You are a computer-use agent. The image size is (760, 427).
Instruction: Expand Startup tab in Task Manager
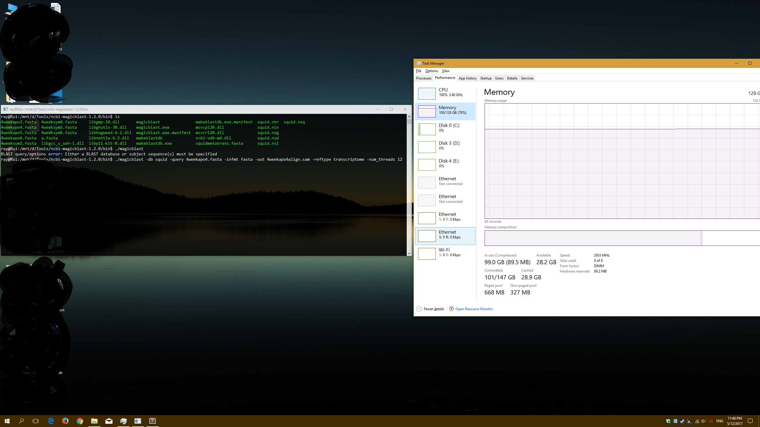[x=485, y=78]
